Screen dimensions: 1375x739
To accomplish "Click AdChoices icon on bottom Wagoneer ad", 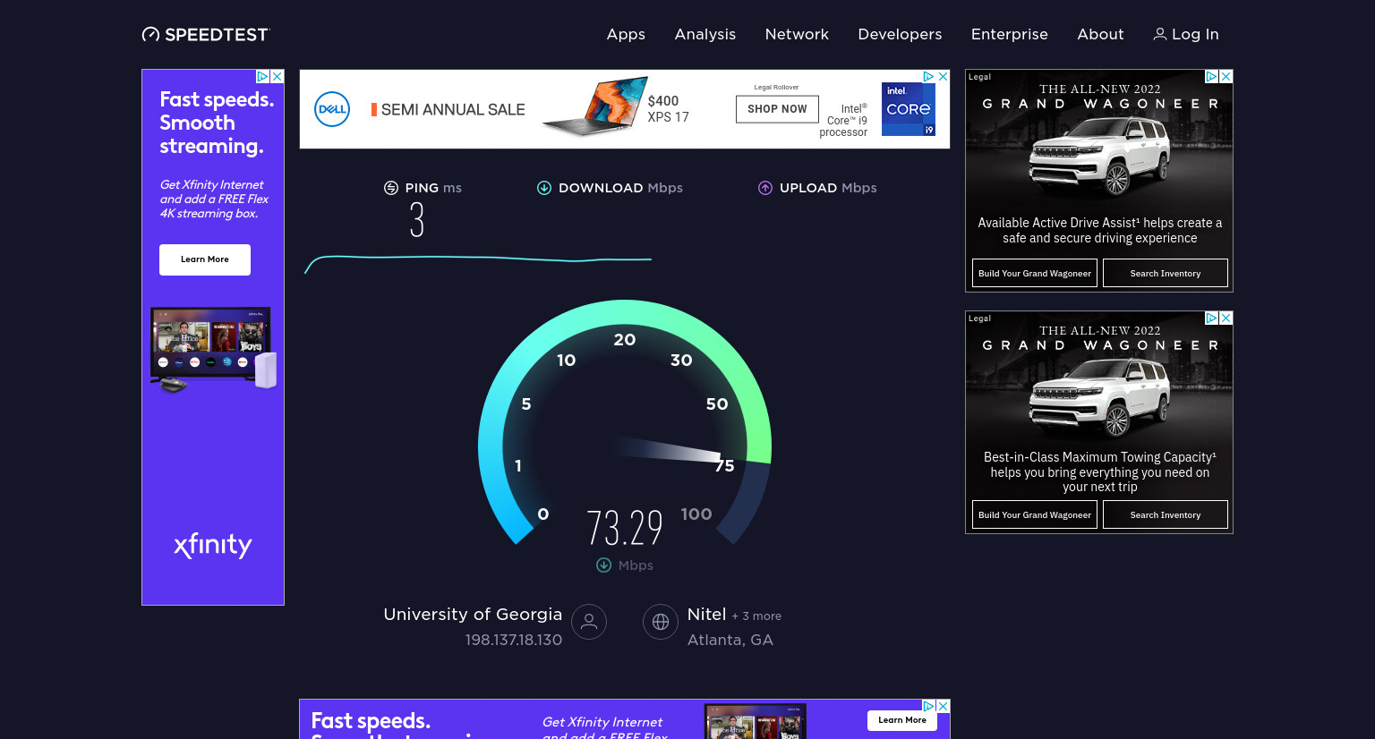I will tap(1212, 319).
